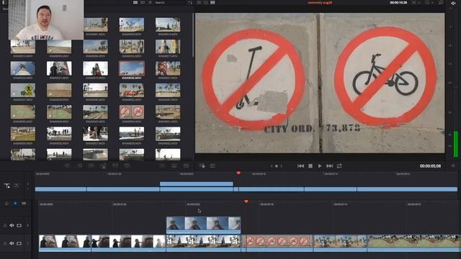Viewport: 461px width, 259px height.
Task: Jump to previous clip with skip-back button
Action: click(x=300, y=166)
